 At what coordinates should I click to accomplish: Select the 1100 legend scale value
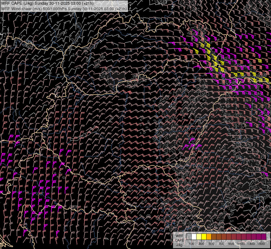pos(241,244)
